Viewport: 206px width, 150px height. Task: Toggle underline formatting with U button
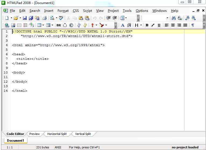pos(159,25)
